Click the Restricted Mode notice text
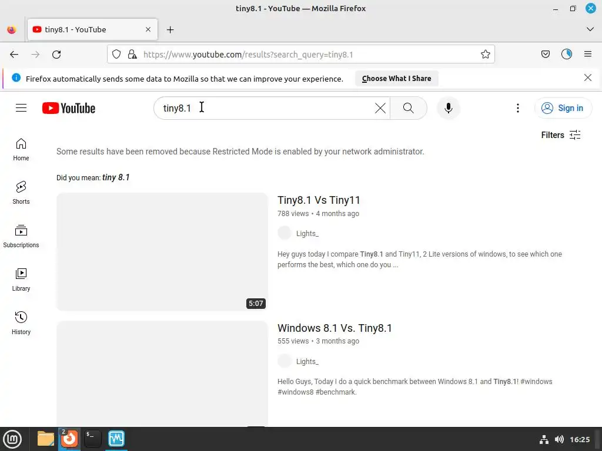602x451 pixels. pos(240,152)
